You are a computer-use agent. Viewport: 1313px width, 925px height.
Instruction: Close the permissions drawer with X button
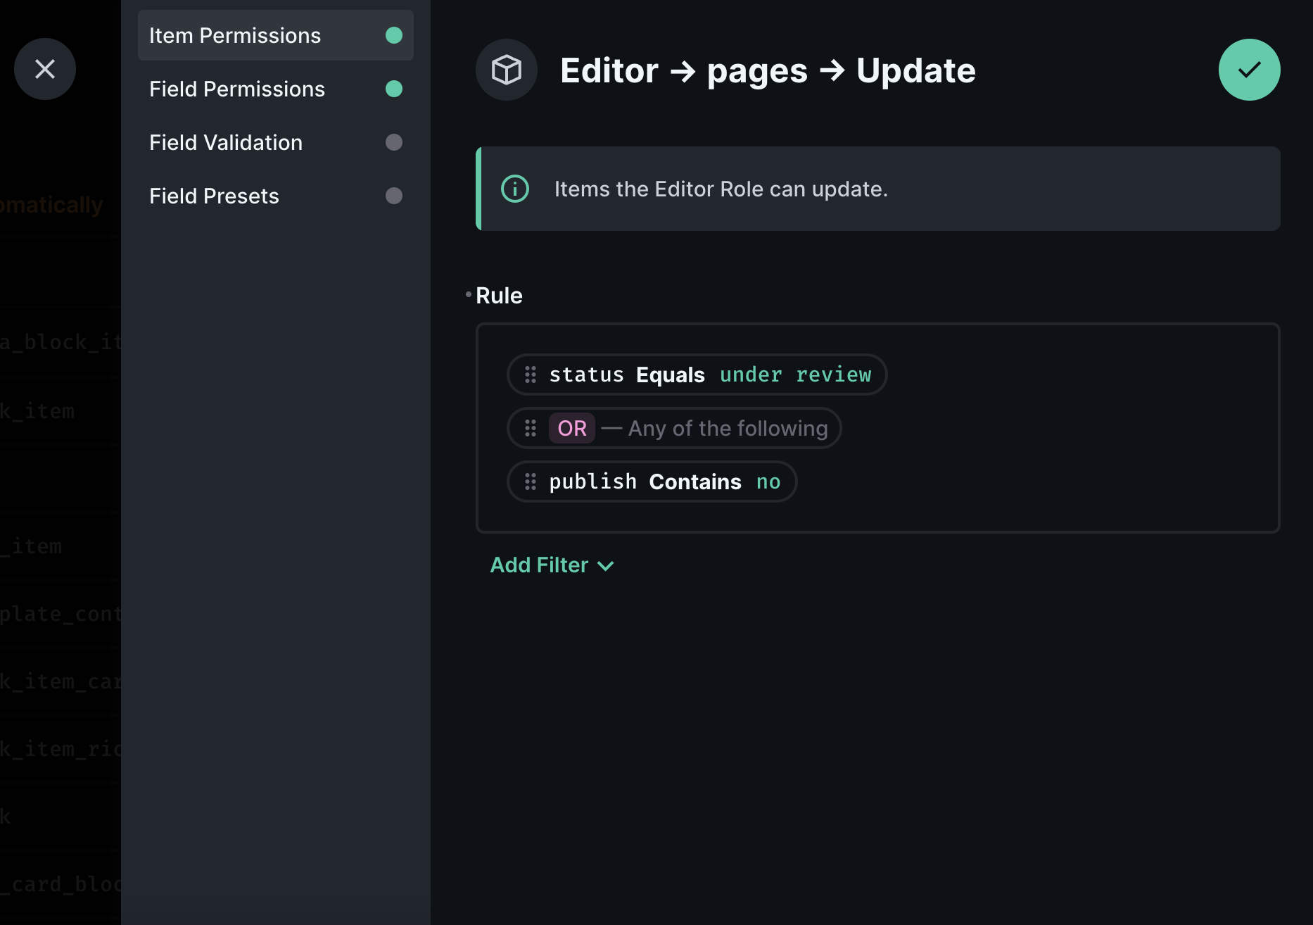click(x=45, y=69)
